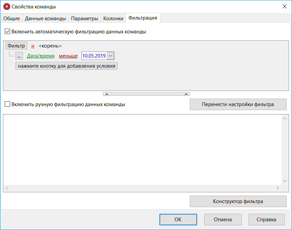Click the ellipsis button beside Дата/время condition
292x230 pixels.
tap(19, 56)
